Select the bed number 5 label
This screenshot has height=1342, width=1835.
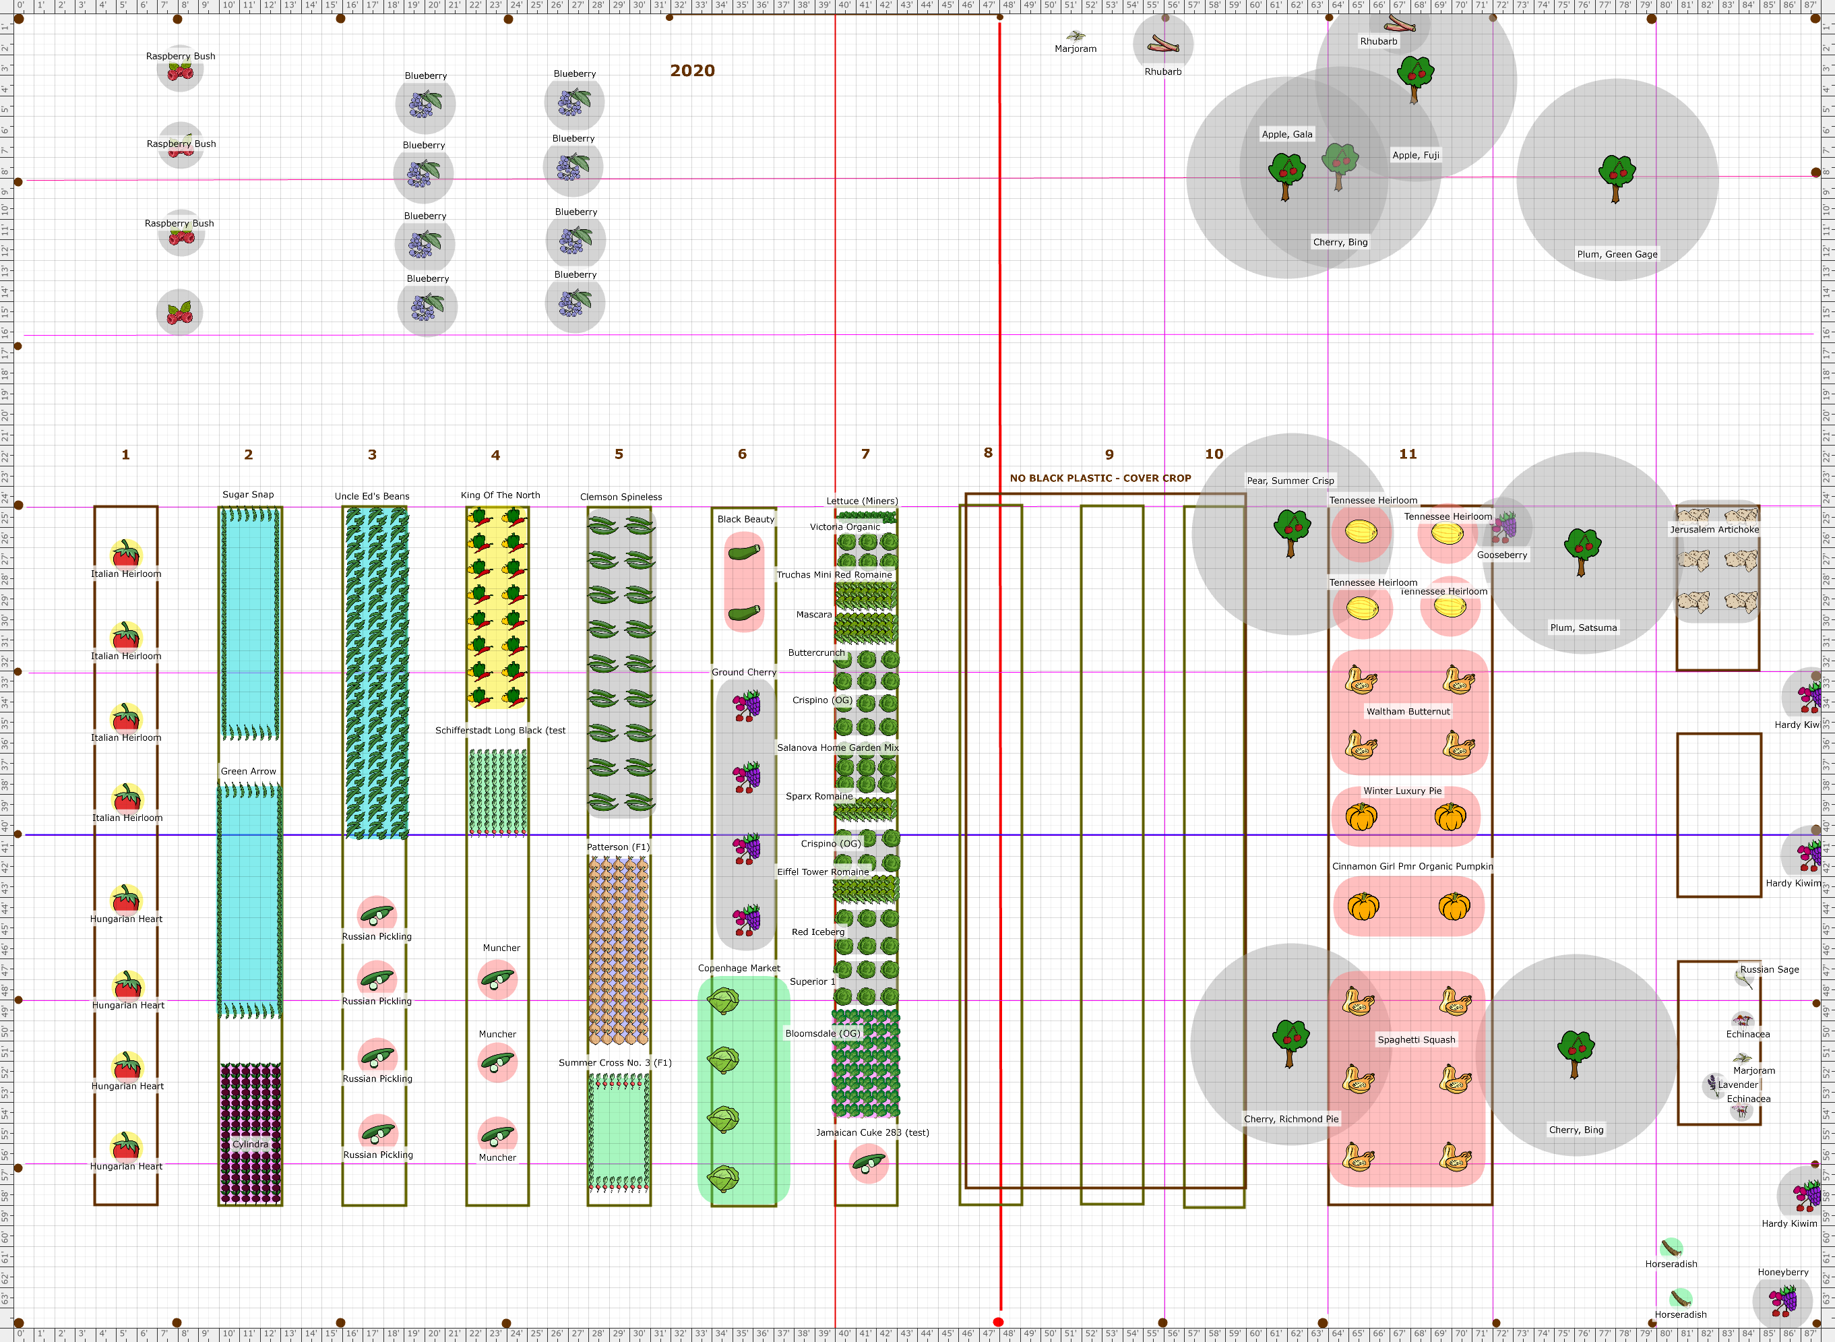click(x=619, y=454)
